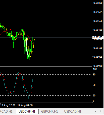104x115 pixels.
Task: Click the stochastic 80 level label
Action: click(94, 75)
